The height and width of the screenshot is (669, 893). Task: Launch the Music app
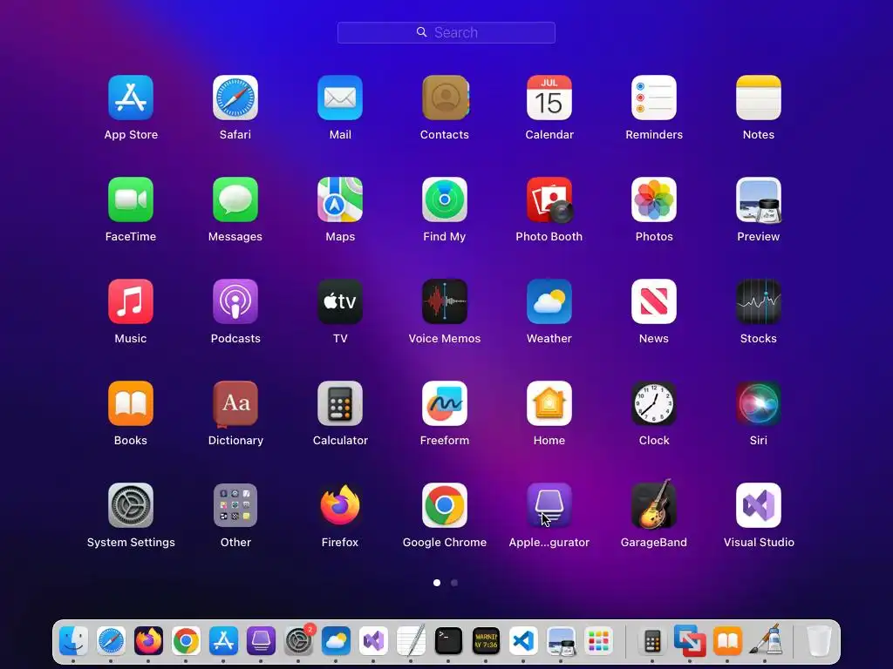point(131,301)
